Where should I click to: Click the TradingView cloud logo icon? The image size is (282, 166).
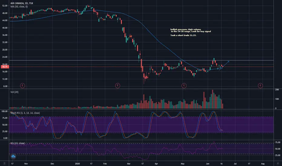point(13,156)
